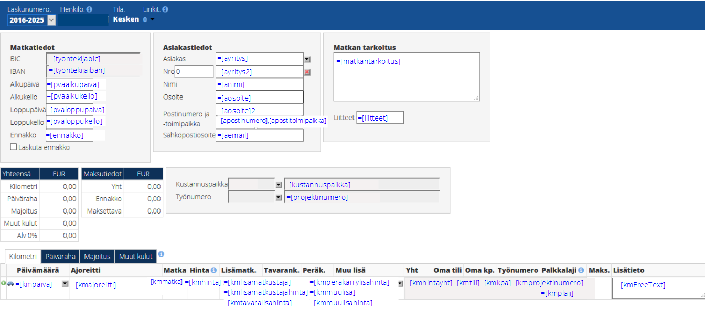Click the Matkan tarkoitus text area
This screenshot has height=309, width=705.
(x=407, y=79)
